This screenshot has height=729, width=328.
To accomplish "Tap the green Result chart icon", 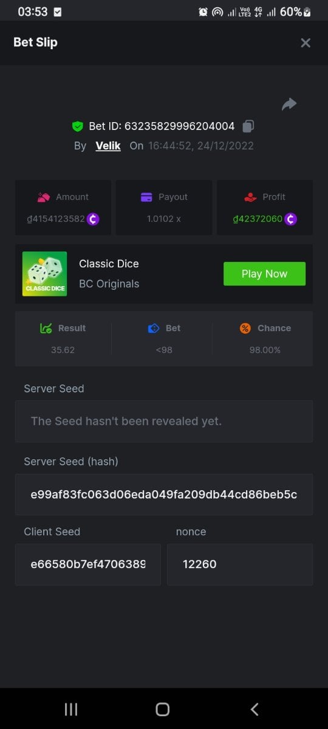I will coord(46,328).
